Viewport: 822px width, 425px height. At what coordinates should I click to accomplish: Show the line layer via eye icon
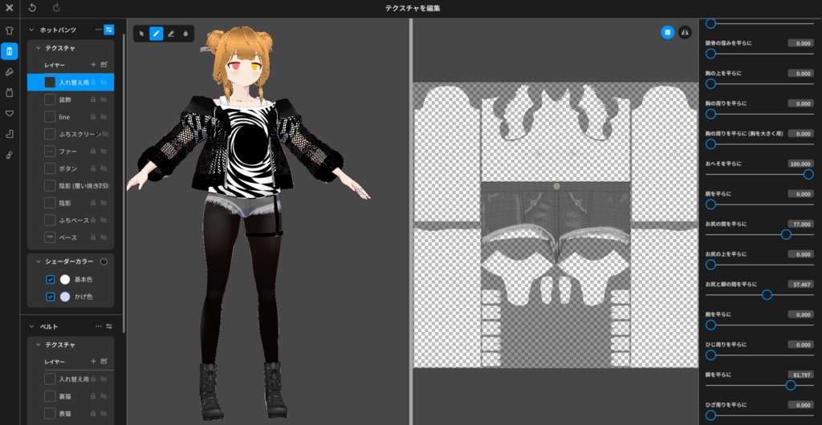tap(104, 117)
